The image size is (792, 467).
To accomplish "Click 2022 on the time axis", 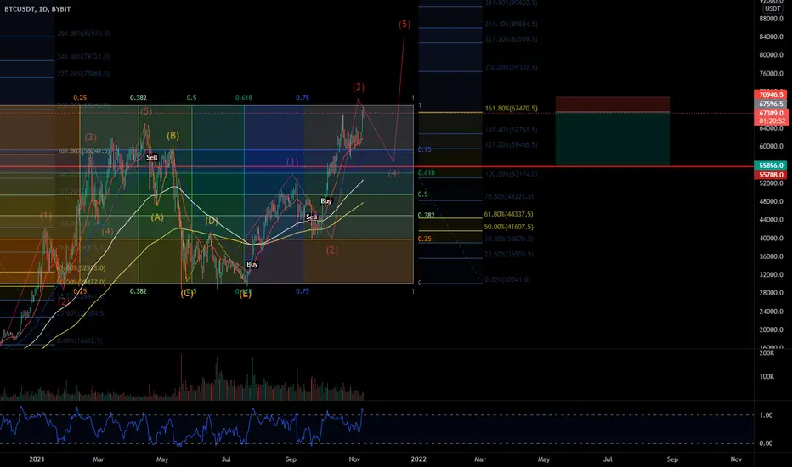I will [418, 459].
